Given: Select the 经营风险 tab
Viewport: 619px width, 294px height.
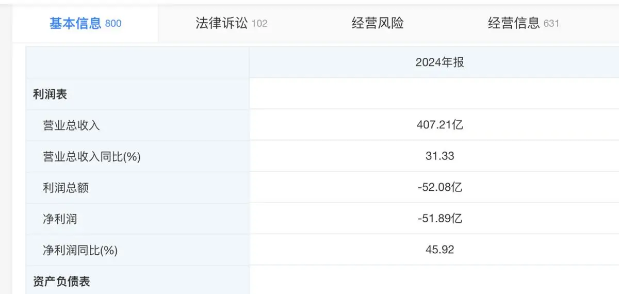Looking at the screenshot, I should click(378, 23).
